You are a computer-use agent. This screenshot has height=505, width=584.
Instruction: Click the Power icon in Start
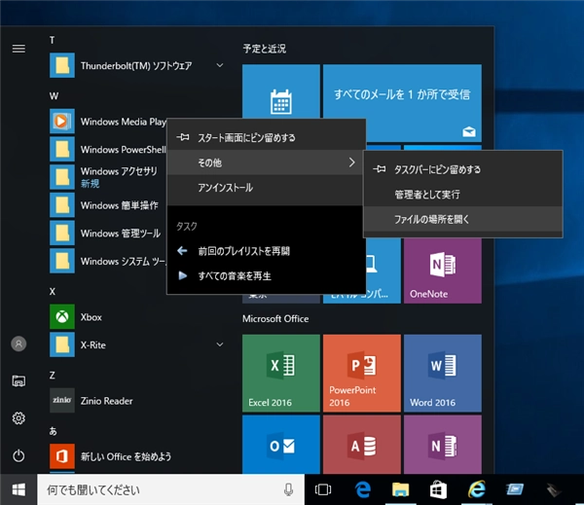(x=18, y=455)
